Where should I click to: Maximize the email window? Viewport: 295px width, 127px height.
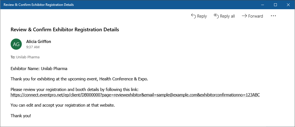275,5
